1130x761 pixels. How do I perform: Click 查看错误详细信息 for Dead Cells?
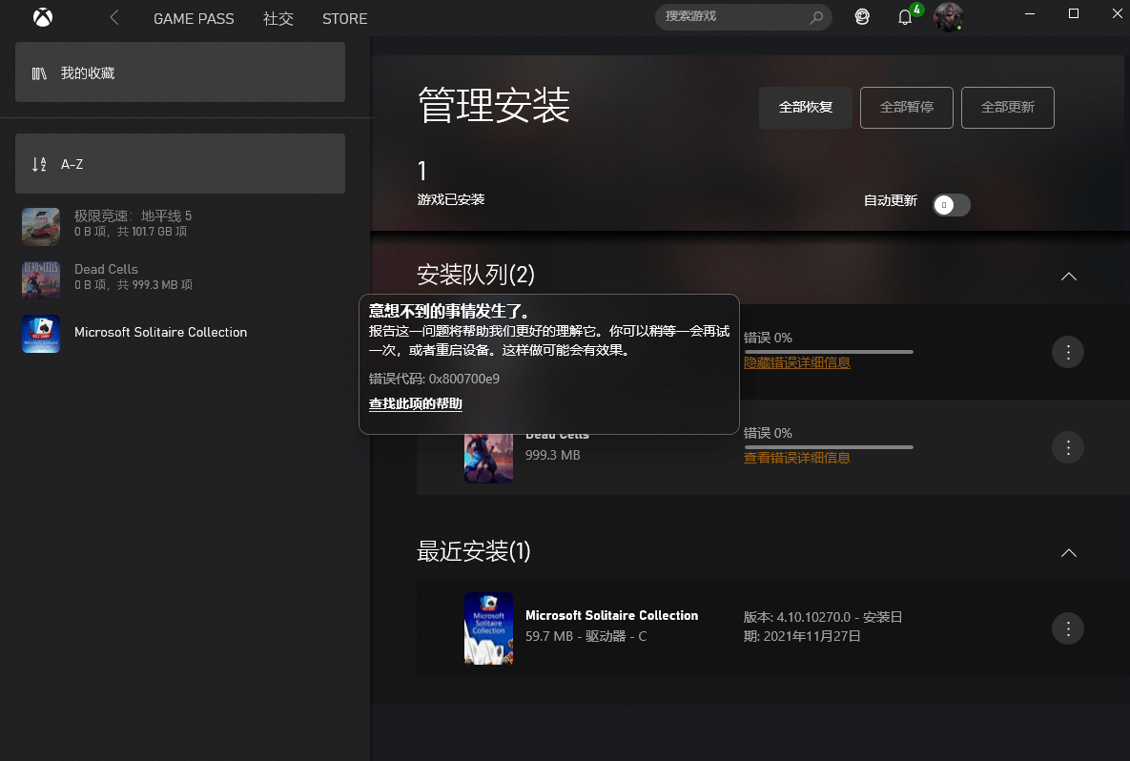pyautogui.click(x=797, y=458)
